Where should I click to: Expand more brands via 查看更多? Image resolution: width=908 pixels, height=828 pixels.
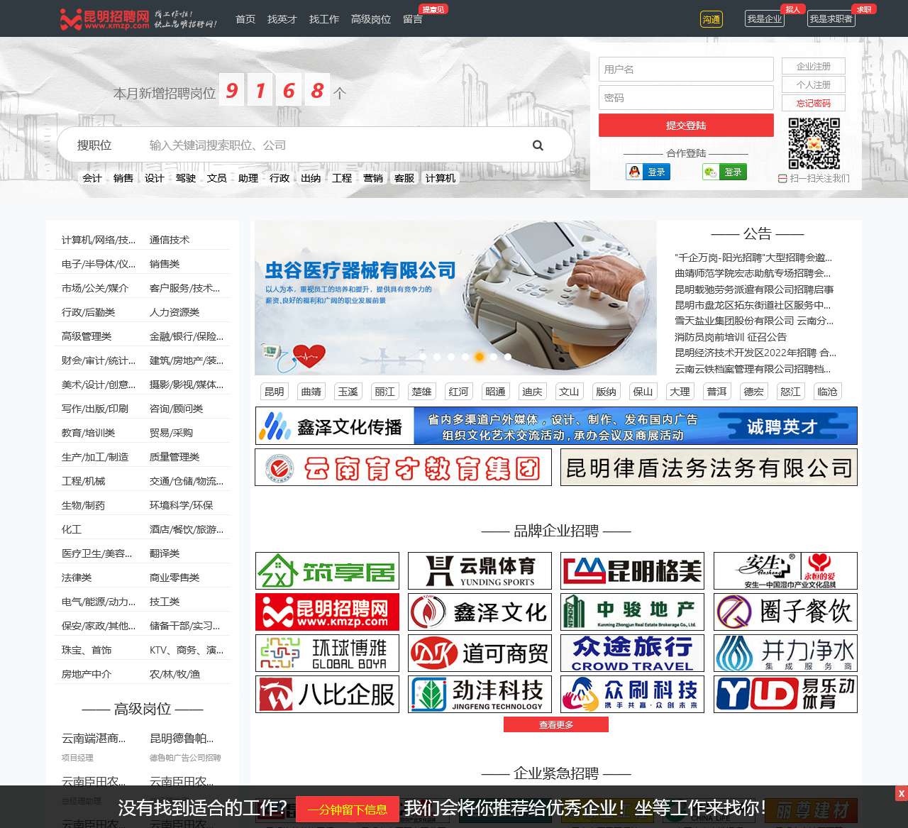(x=556, y=724)
